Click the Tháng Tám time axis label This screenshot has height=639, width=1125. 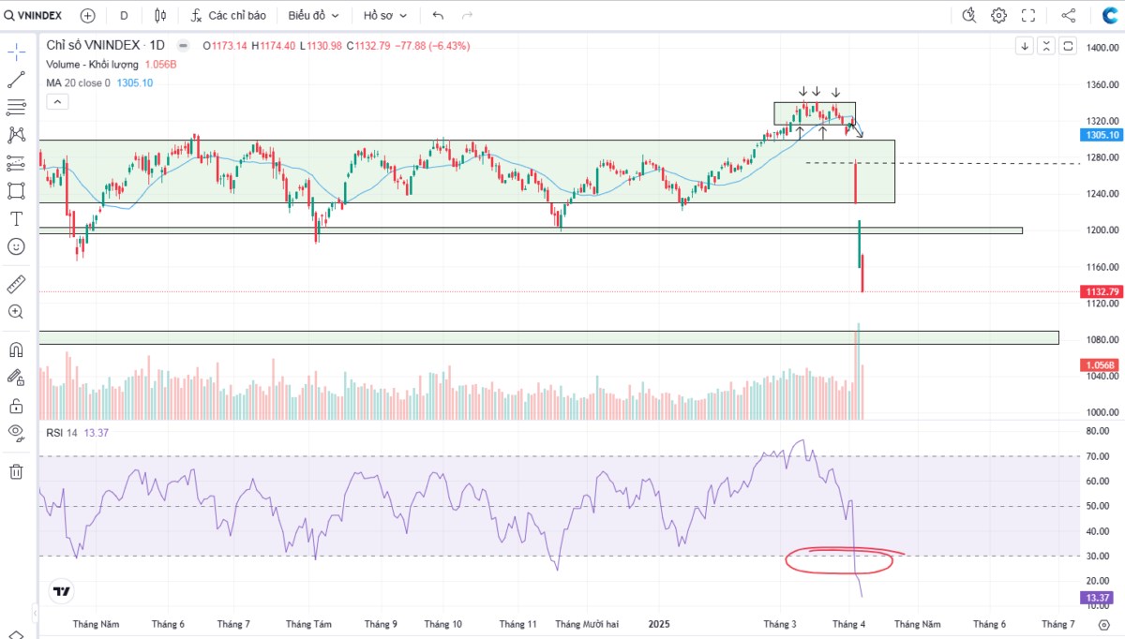tap(309, 623)
